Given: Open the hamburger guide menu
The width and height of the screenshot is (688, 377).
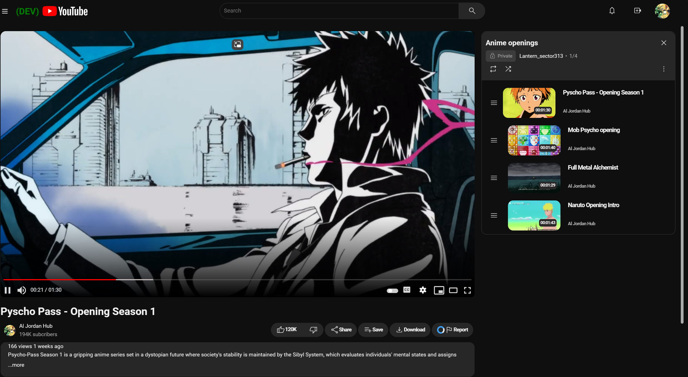Looking at the screenshot, I should [5, 11].
